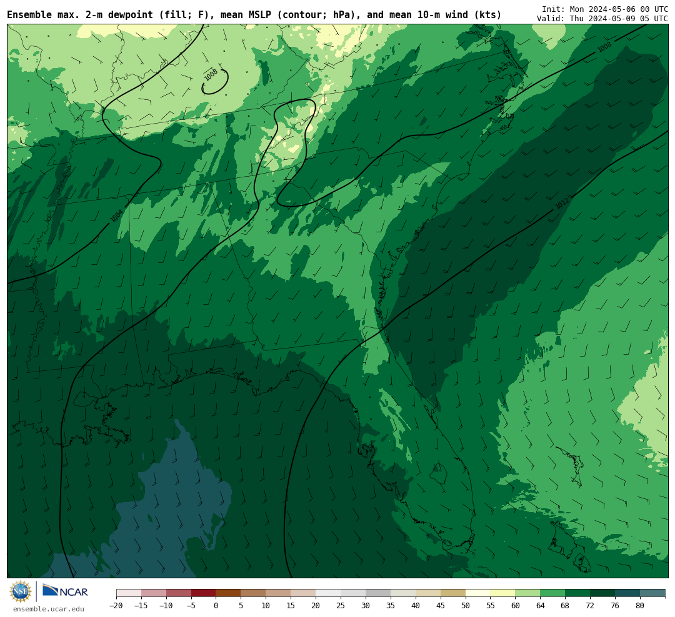
Task: Click the 0 tick label on the colorbar
Action: point(216,605)
